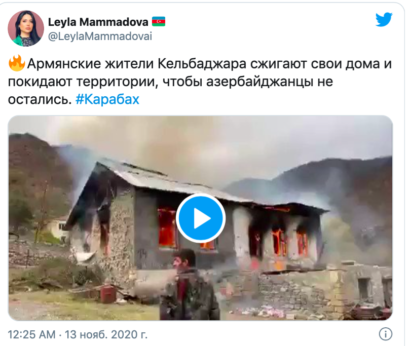
Task: Click the 12:25 AM timestamp
Action: pyautogui.click(x=32, y=334)
